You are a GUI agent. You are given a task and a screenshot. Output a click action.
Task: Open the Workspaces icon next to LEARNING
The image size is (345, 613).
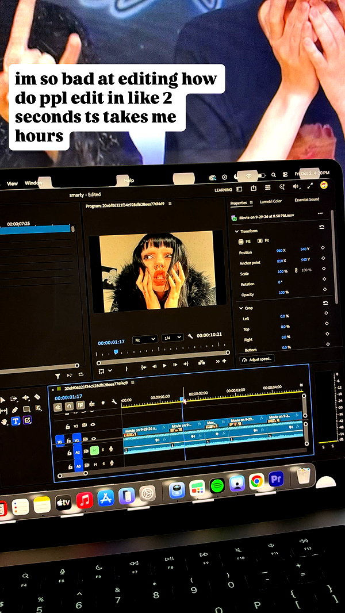point(239,189)
